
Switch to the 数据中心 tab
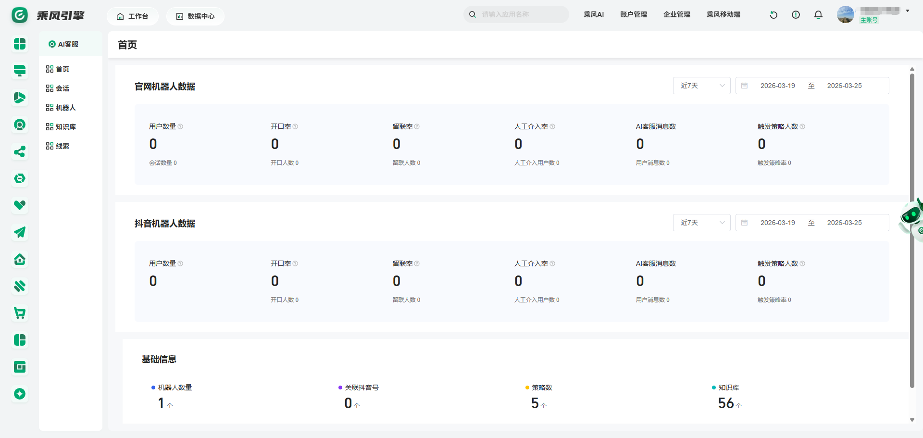pyautogui.click(x=195, y=16)
